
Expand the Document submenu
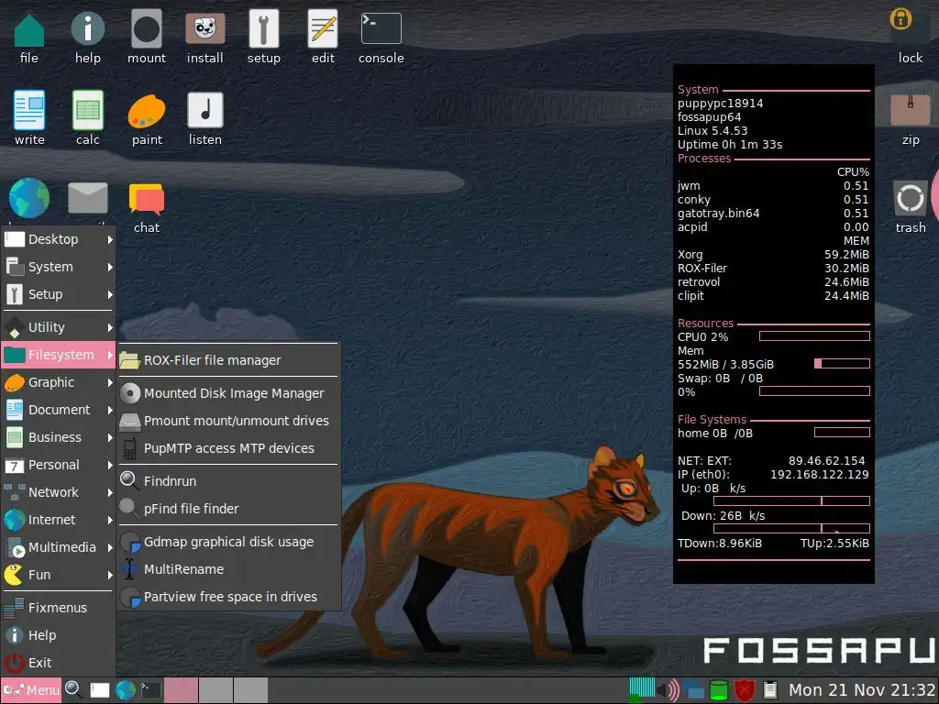click(58, 410)
